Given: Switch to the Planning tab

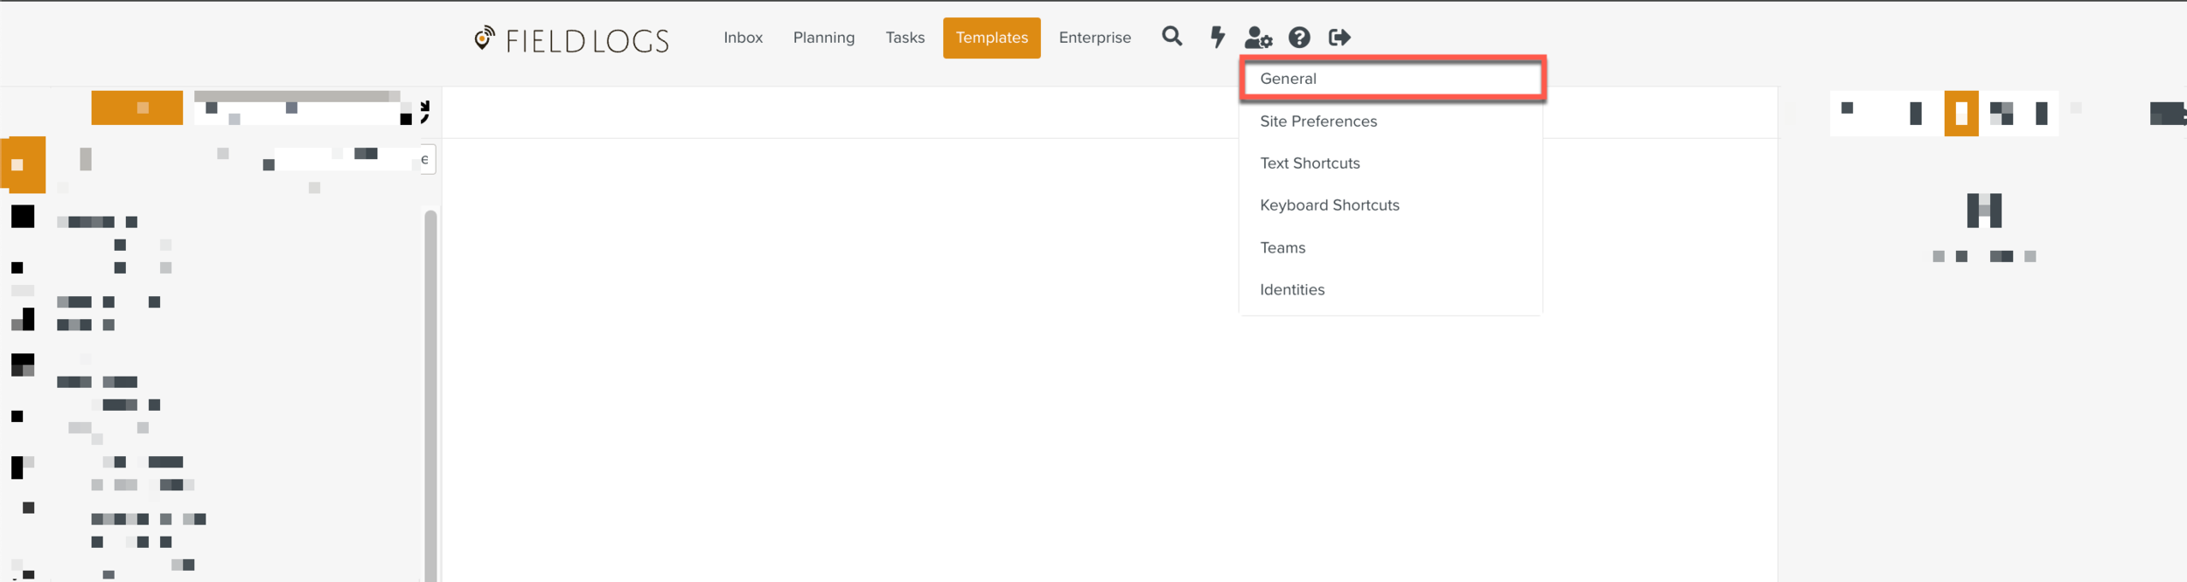Looking at the screenshot, I should [823, 38].
